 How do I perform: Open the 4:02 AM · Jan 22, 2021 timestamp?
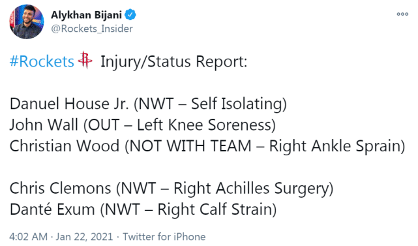point(61,237)
